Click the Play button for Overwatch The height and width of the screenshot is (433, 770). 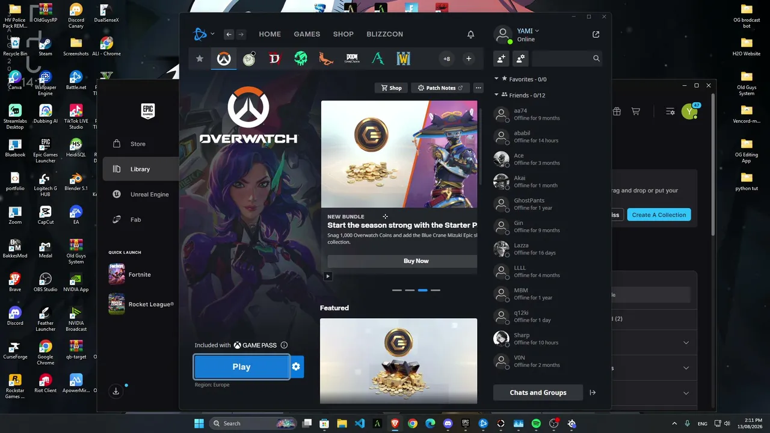[x=241, y=367]
